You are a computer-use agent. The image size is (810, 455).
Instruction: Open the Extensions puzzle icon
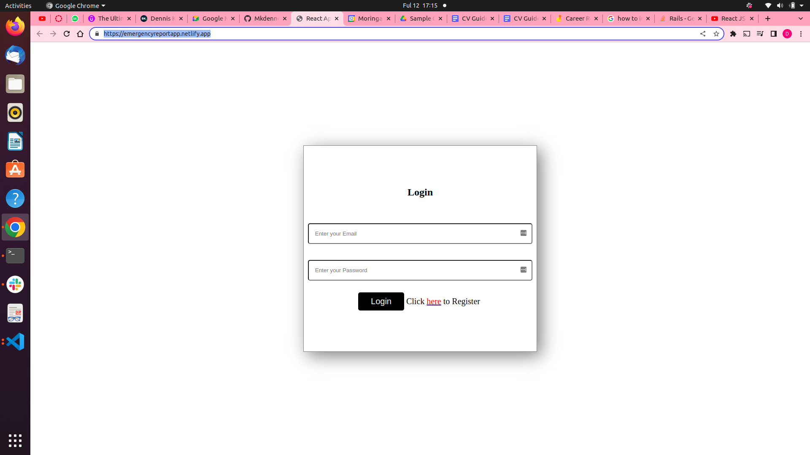pos(733,34)
